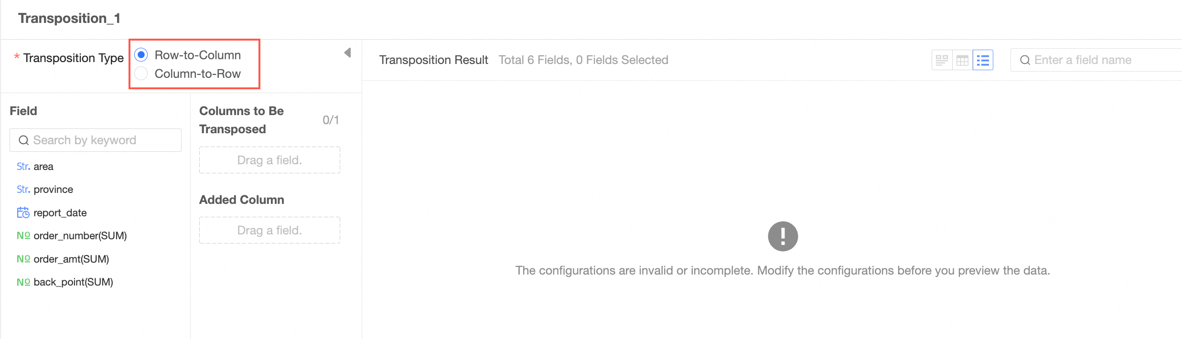Select the order_amt(SUM) field

point(71,259)
